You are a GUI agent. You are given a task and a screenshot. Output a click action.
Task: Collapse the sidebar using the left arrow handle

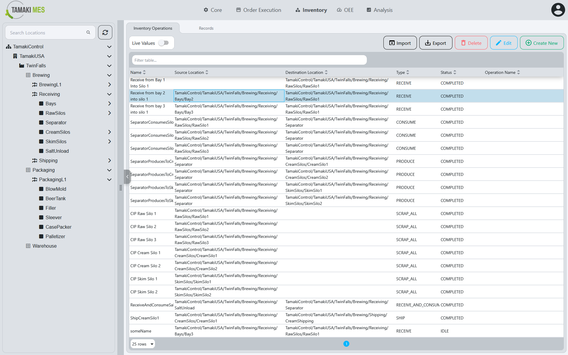pyautogui.click(x=127, y=176)
